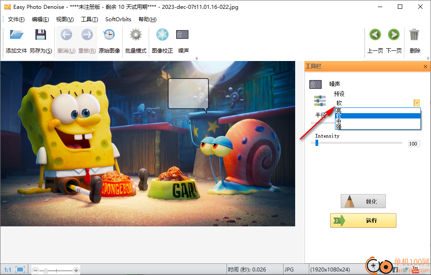Click the preset sliders icon
The image size is (431, 275).
point(319,100)
